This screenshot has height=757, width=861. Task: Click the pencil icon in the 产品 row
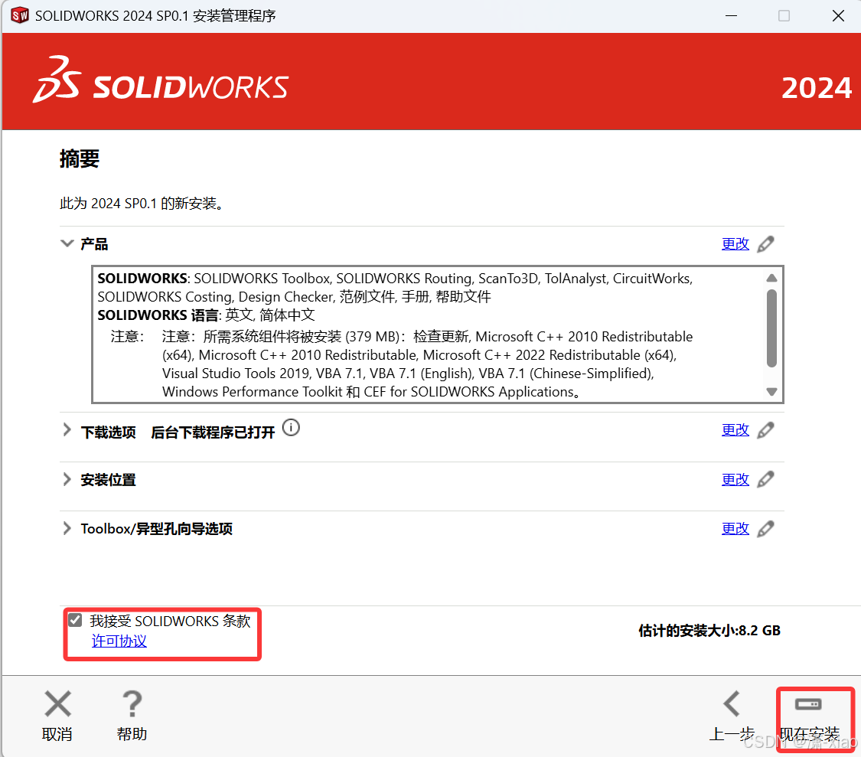[765, 244]
